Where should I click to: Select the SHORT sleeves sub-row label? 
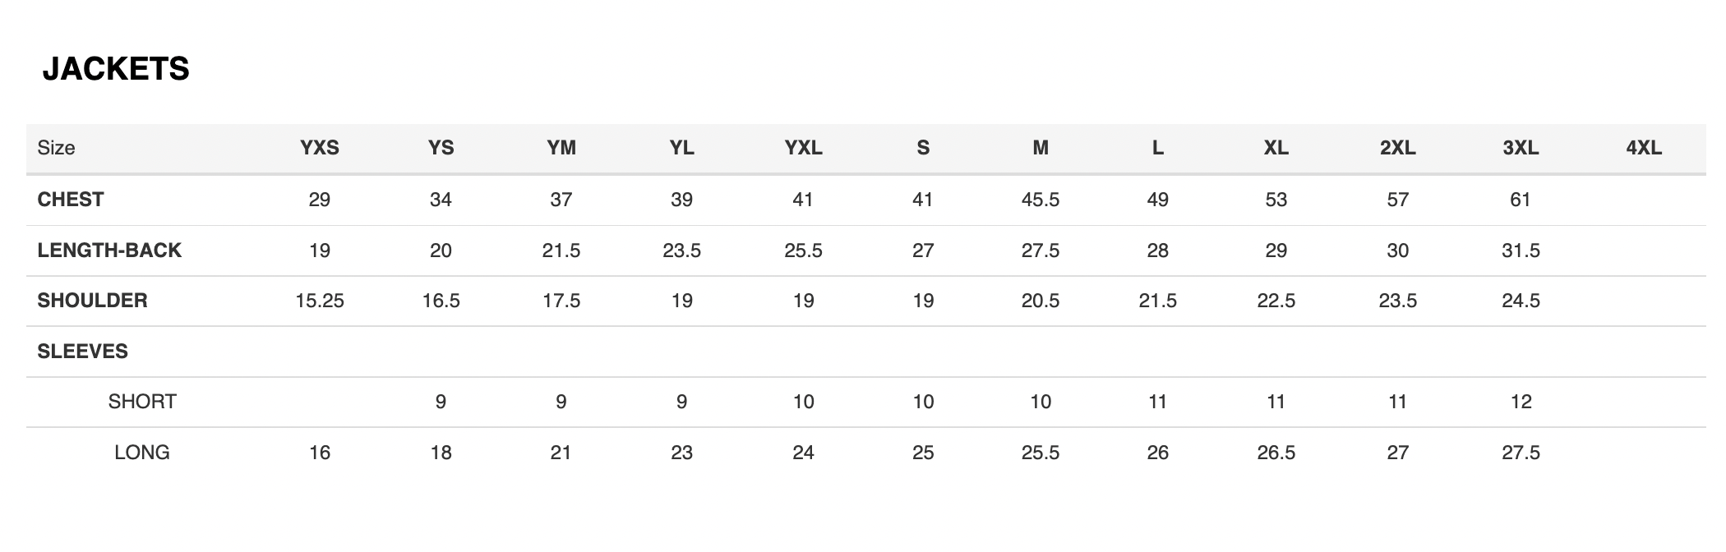click(x=142, y=402)
